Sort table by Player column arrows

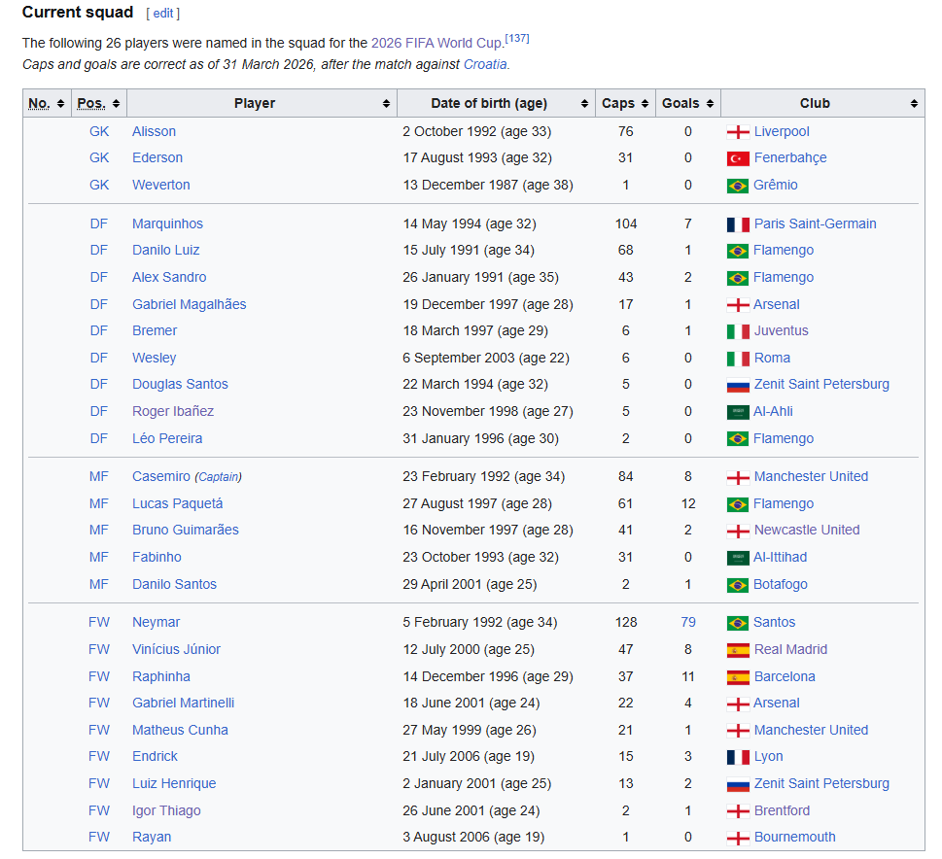pos(386,104)
